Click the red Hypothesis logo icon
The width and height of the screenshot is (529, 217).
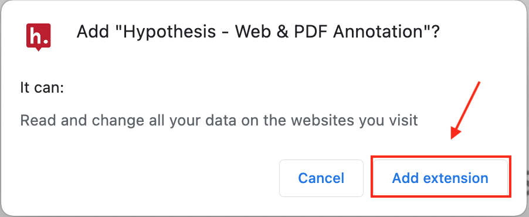pyautogui.click(x=39, y=37)
